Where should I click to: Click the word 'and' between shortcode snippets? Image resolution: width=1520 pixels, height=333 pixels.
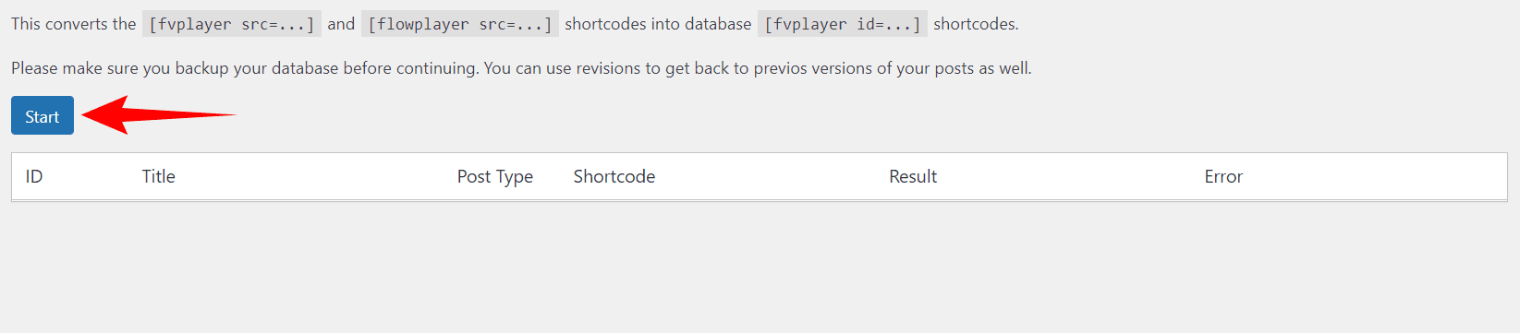341,24
